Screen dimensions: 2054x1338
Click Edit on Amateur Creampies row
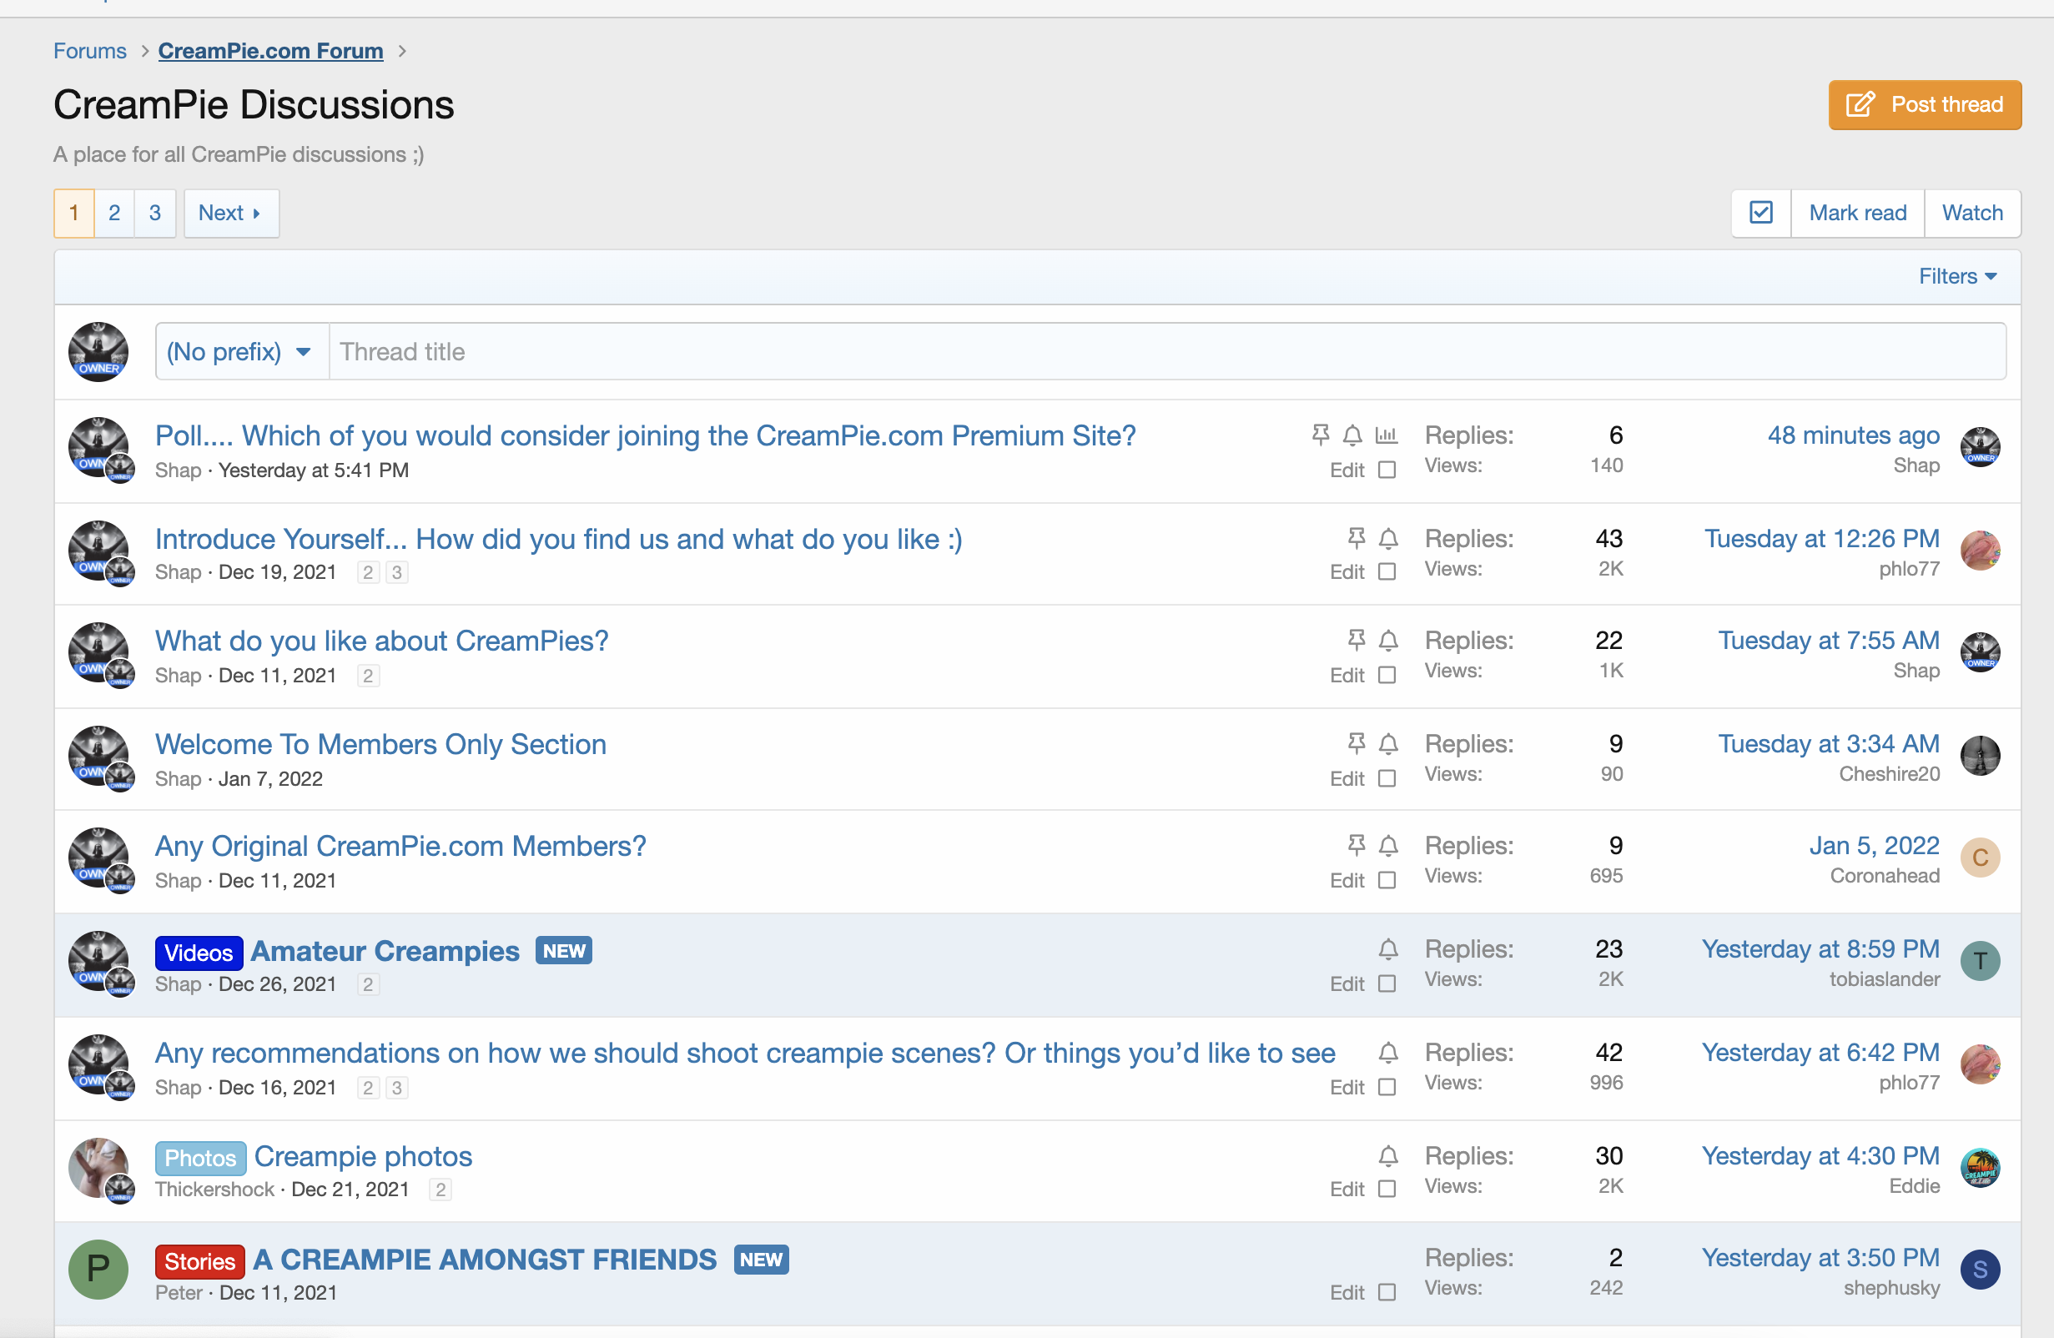(x=1347, y=984)
